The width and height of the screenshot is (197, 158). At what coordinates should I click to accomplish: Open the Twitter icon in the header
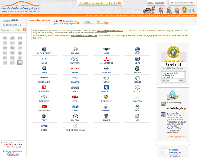[x=190, y=10]
